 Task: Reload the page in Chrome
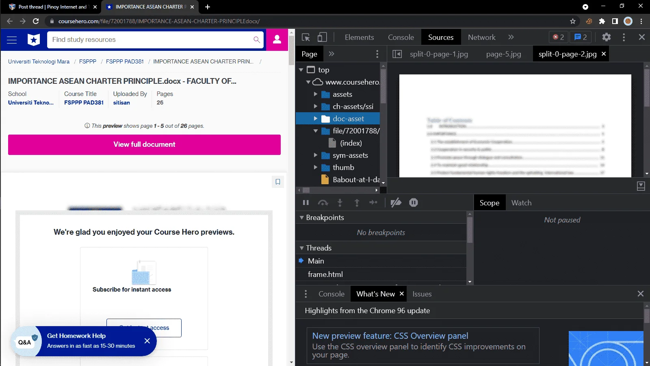pos(36,21)
